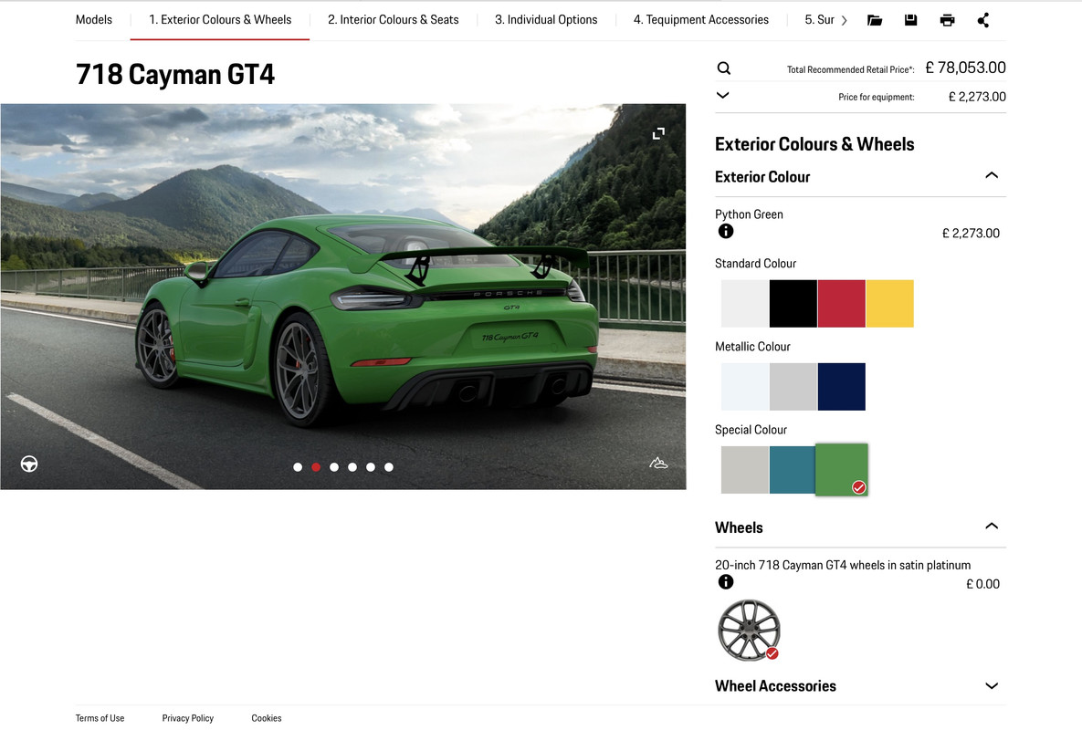Image resolution: width=1082 pixels, height=730 pixels.
Task: Collapse Exterior Colour section
Action: [992, 175]
